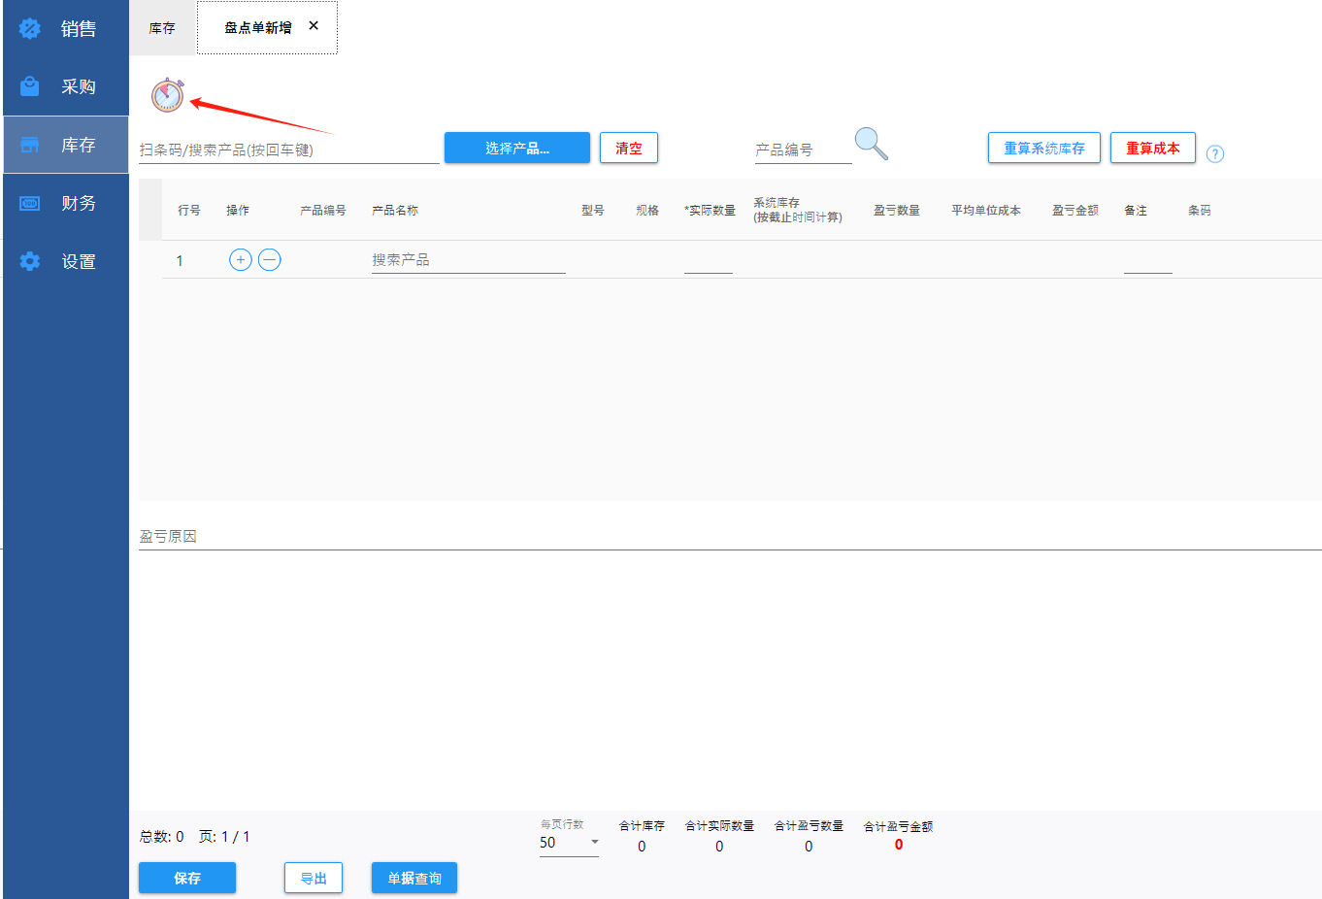The width and height of the screenshot is (1322, 899).
Task: Select 库存 in the sidebar menu
Action: click(x=66, y=146)
